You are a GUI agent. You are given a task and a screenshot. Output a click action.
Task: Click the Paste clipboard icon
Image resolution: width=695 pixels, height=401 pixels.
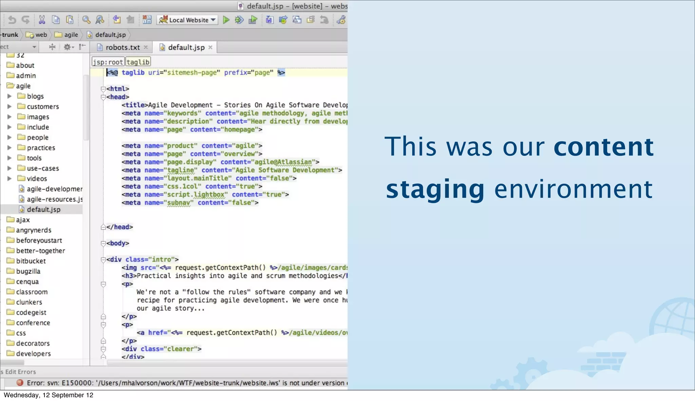[70, 20]
